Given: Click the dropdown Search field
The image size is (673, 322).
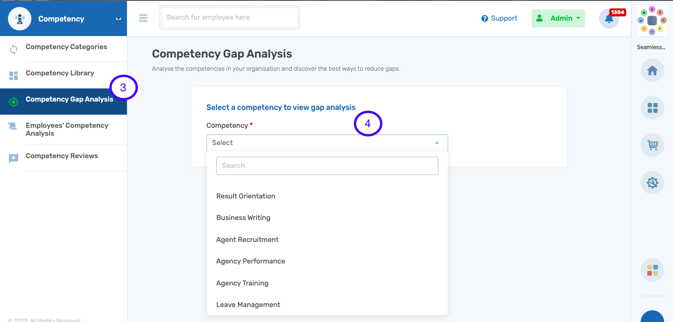Looking at the screenshot, I should click(x=327, y=166).
